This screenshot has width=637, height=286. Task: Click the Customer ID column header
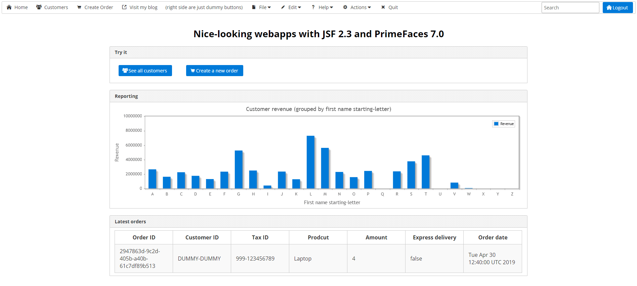pos(202,237)
